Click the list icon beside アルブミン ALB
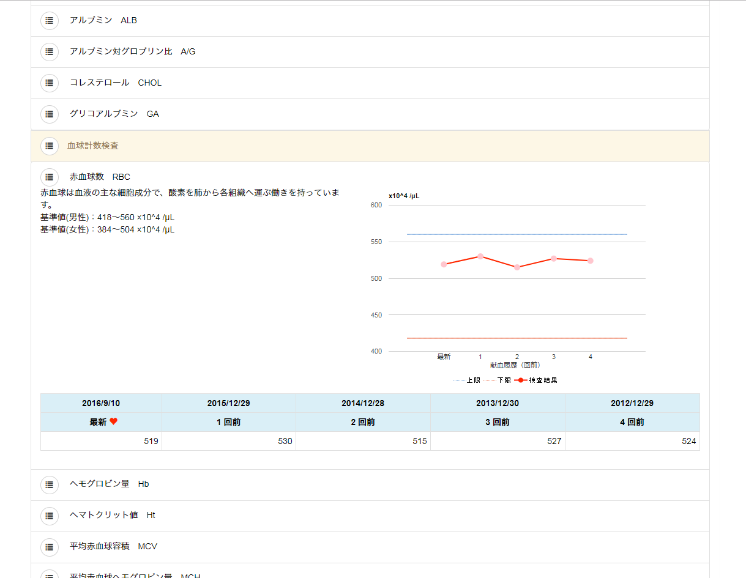 click(x=50, y=21)
